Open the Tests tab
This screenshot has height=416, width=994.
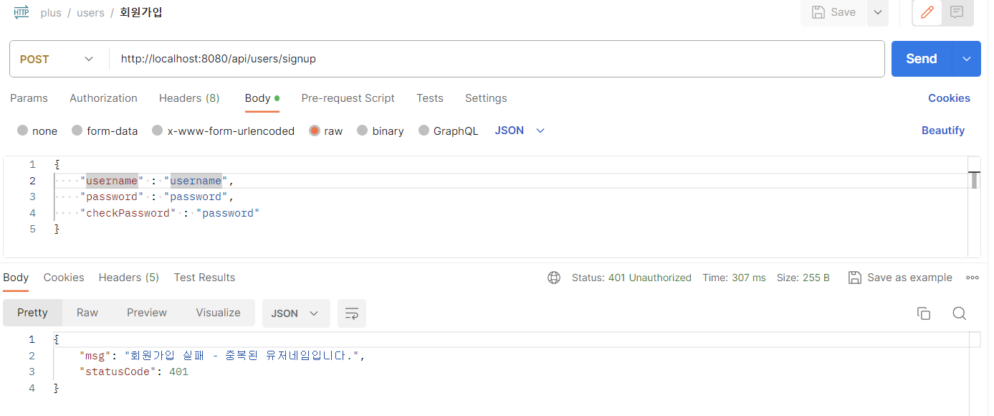tap(430, 98)
